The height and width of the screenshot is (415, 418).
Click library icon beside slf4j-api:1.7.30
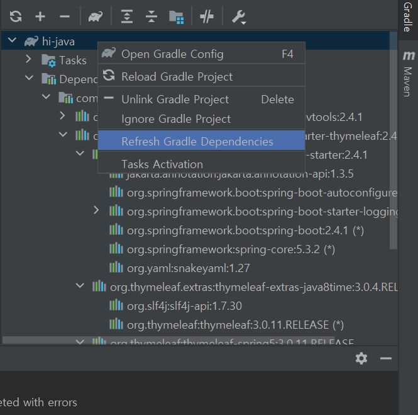point(116,305)
